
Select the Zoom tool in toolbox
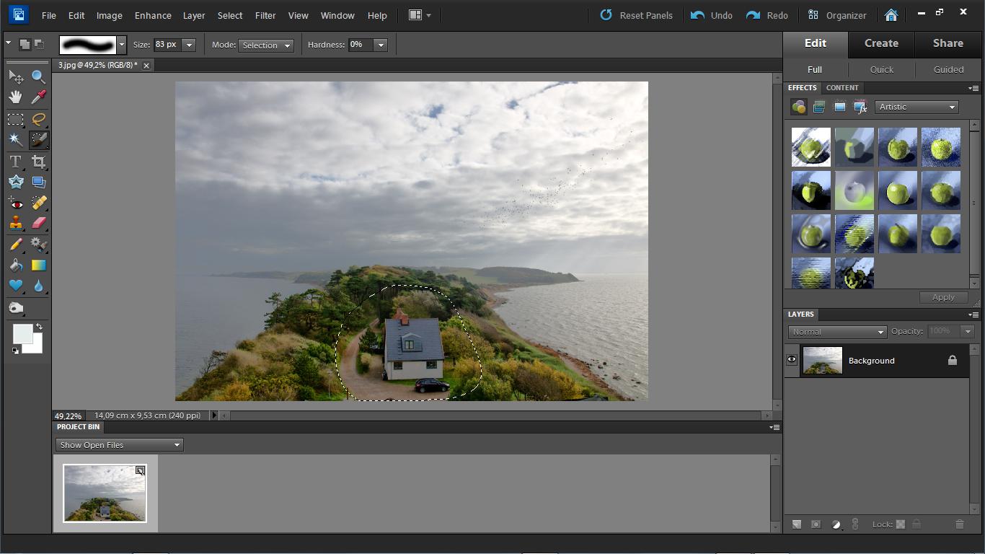pos(38,76)
